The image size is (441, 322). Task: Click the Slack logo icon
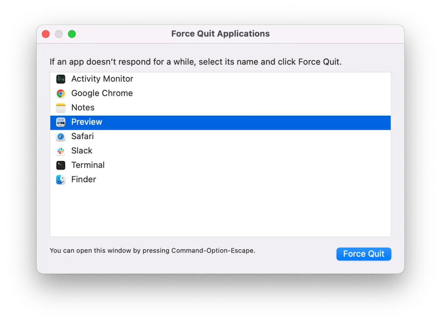(x=61, y=151)
